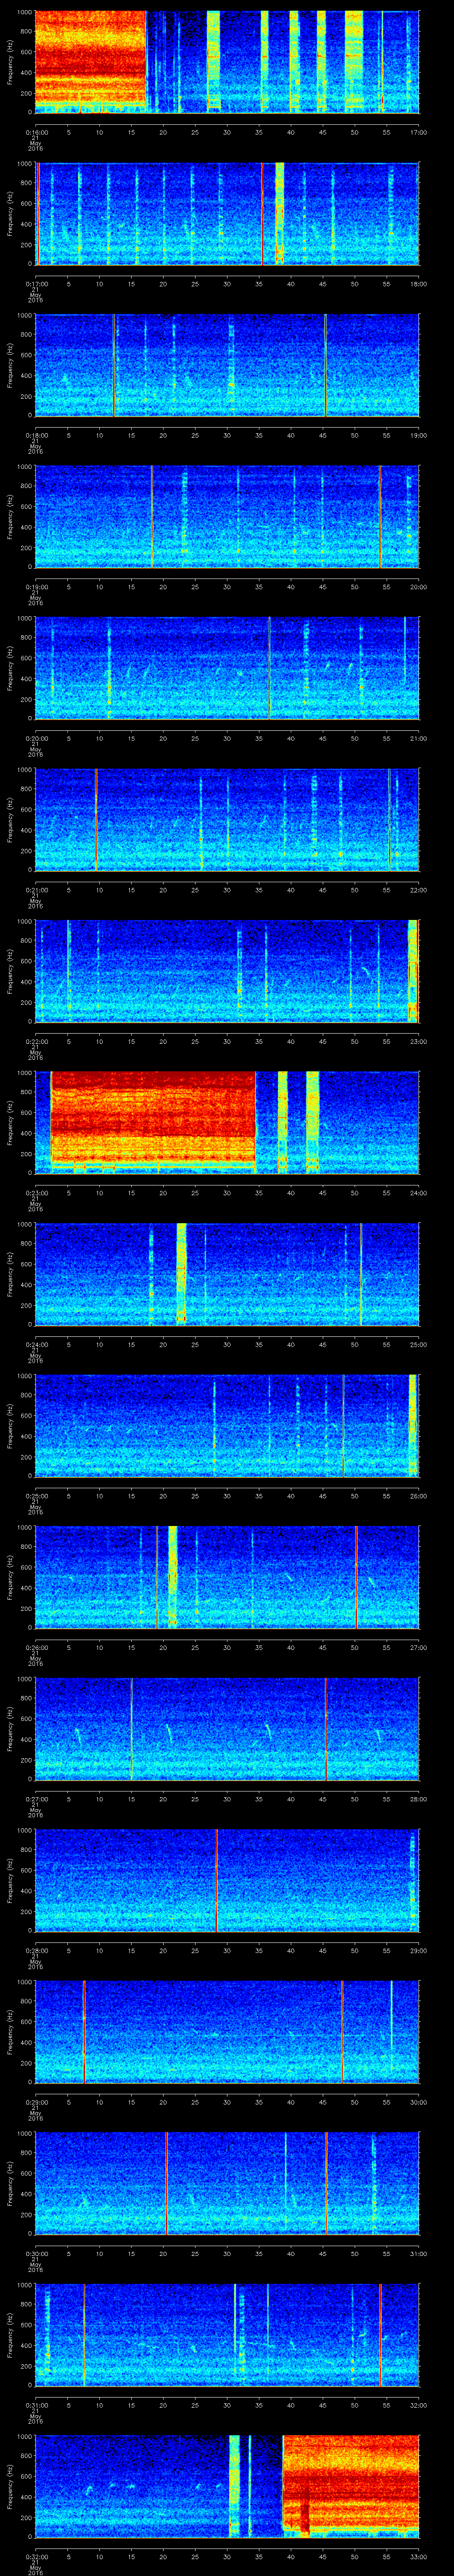Click the '0:31:00' start time label
Viewport: 454px width, 2576px height.
coord(36,2405)
